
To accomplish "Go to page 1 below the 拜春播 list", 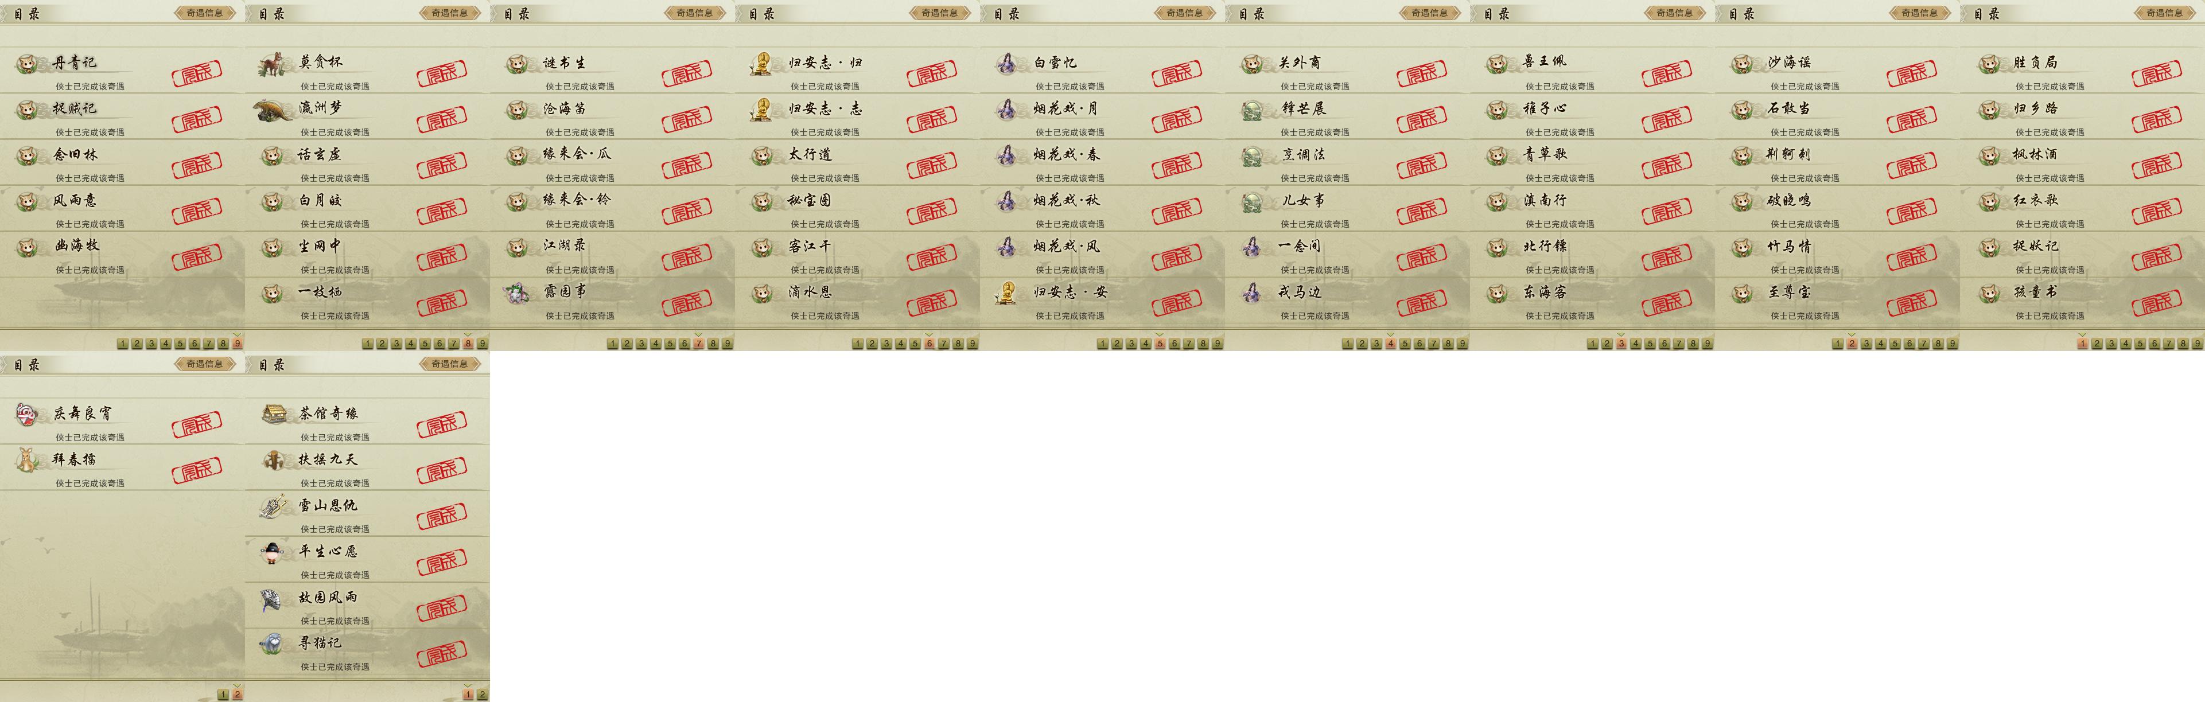I will click(x=223, y=695).
